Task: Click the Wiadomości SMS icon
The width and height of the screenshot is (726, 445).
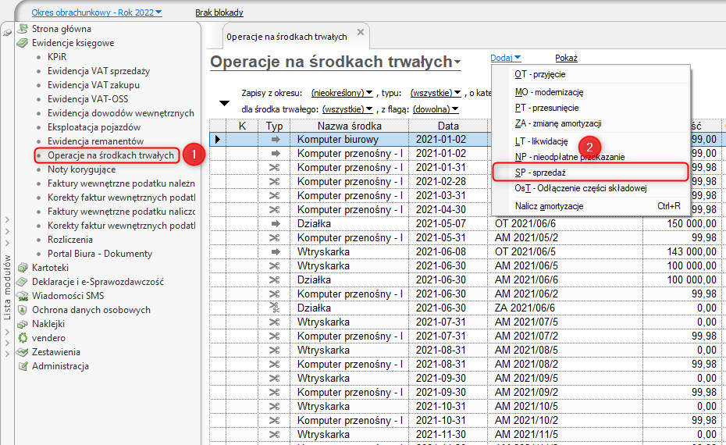Action: tap(23, 296)
